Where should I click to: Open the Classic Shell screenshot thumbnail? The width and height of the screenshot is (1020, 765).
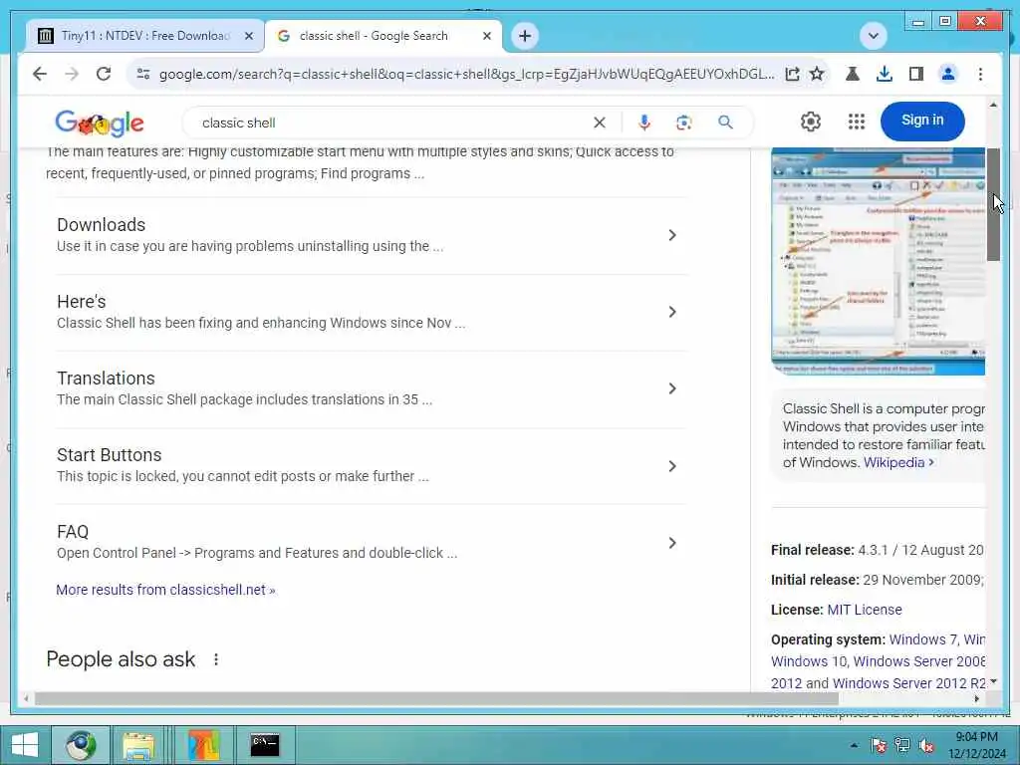(879, 262)
